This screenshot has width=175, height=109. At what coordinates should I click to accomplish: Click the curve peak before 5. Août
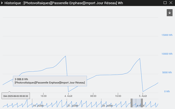tap(140, 58)
